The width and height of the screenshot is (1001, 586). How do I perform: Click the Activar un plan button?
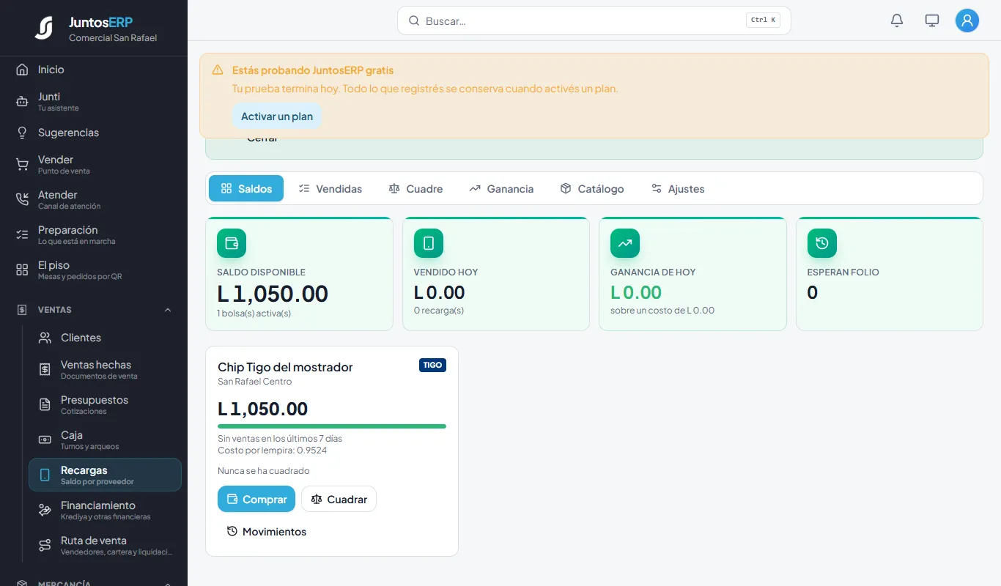[x=277, y=116]
